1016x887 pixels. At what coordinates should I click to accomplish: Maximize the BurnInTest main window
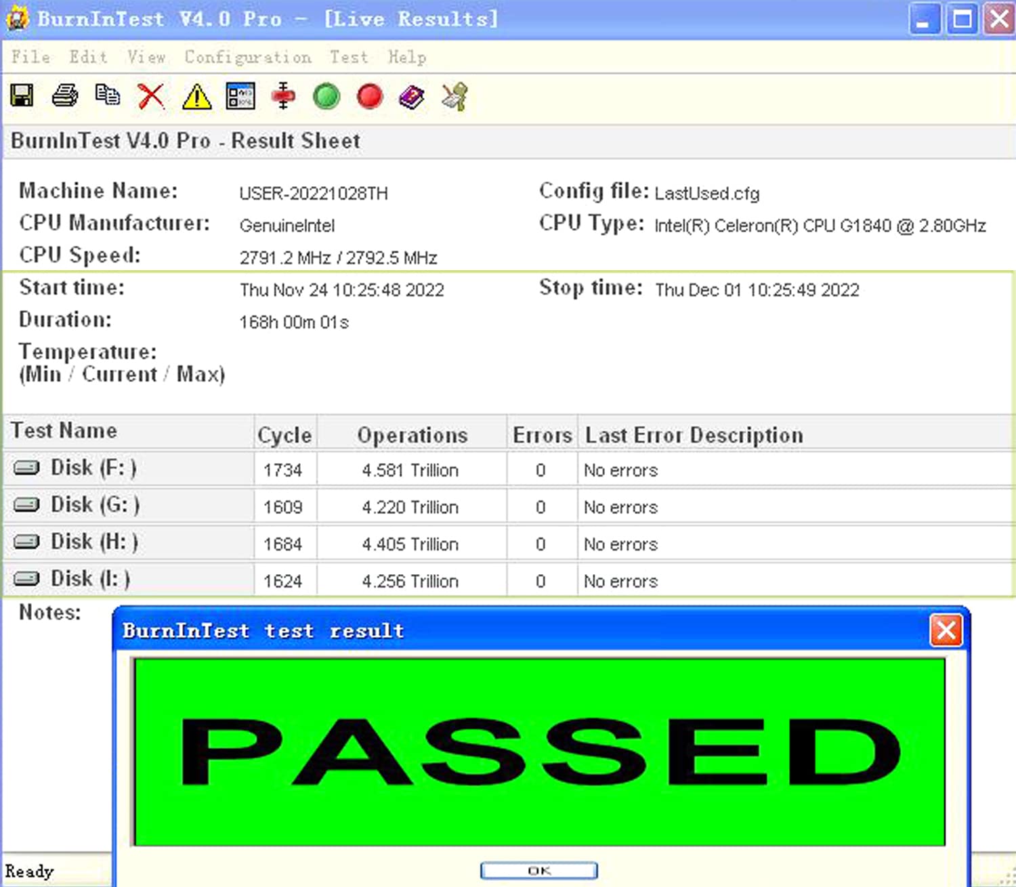coord(962,19)
